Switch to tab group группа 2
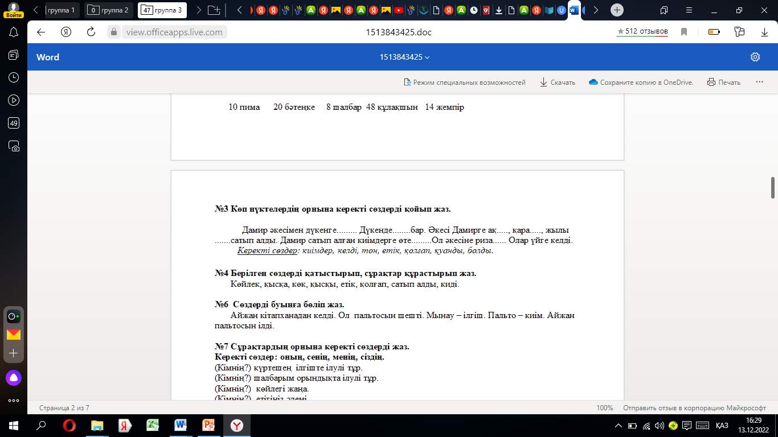 coord(110,10)
